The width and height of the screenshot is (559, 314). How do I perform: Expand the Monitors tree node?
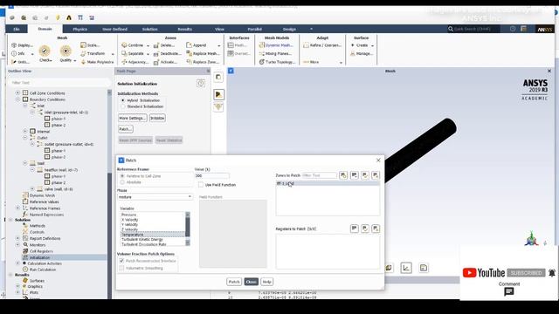tap(17, 244)
